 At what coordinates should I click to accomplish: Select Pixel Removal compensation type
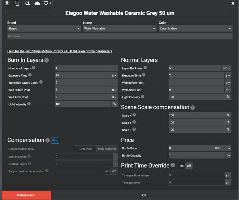[107, 149]
